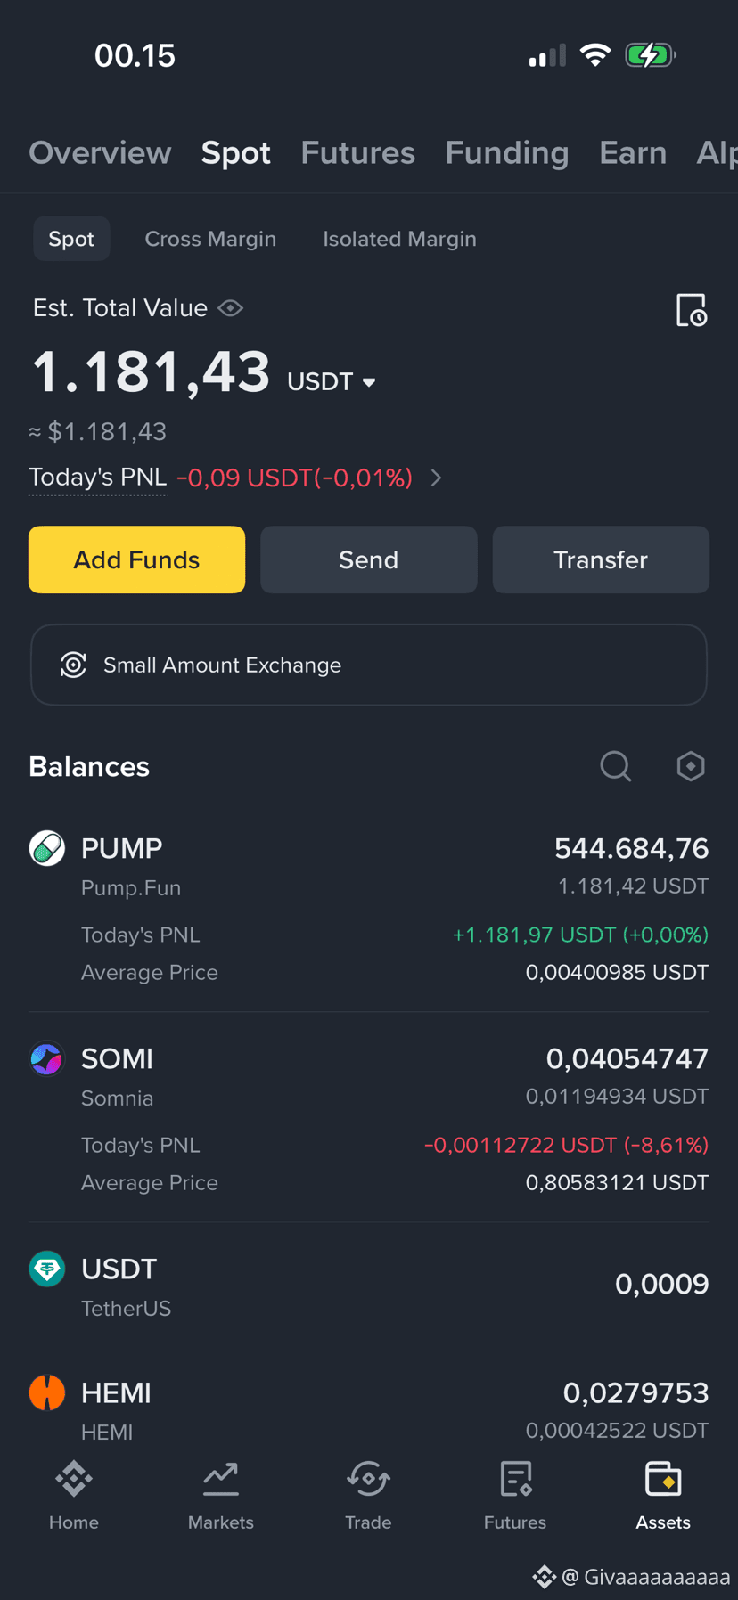
Task: Tap the Small Amount Exchange icon
Action: point(73,665)
